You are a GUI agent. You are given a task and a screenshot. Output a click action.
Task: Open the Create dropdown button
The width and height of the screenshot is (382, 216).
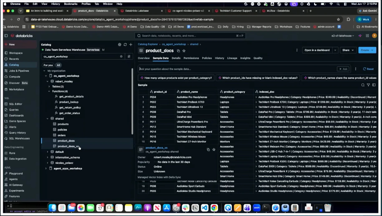pos(367,50)
